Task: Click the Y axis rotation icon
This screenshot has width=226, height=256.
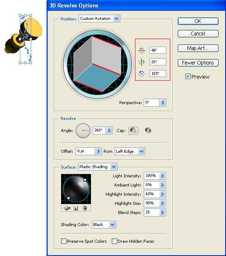Action: tap(141, 62)
